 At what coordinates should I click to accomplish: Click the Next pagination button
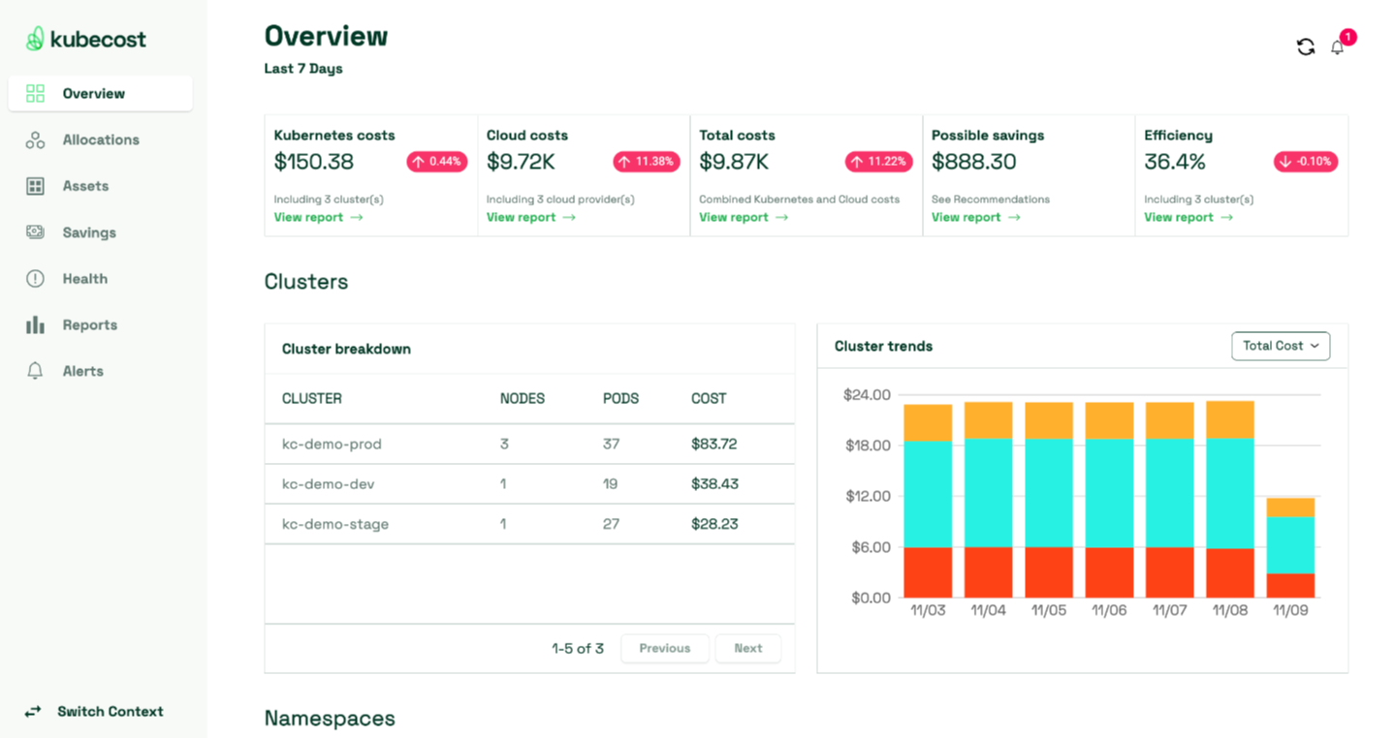747,648
